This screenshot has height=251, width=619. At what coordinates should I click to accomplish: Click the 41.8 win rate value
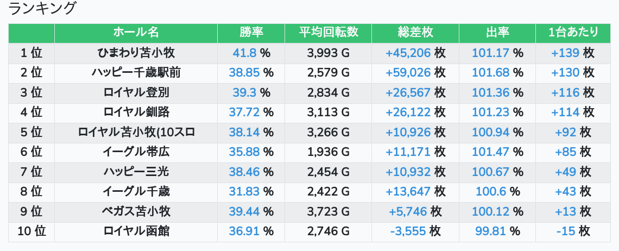pyautogui.click(x=244, y=53)
